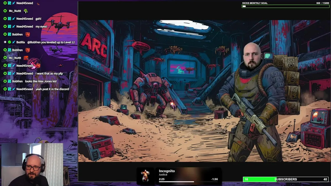
Task: Click the verified checkmark badge next to BotRix
Action: point(10,42)
